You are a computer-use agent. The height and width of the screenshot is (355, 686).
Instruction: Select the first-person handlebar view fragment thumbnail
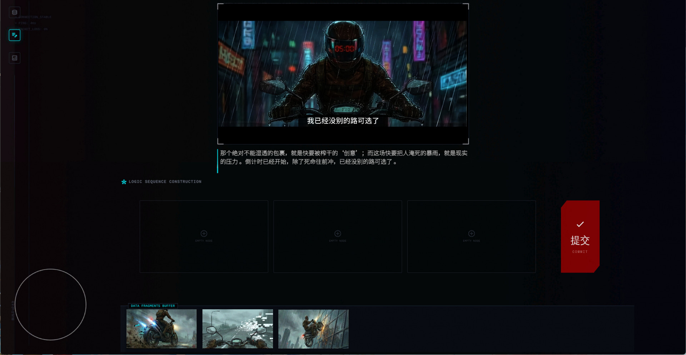[238, 329]
